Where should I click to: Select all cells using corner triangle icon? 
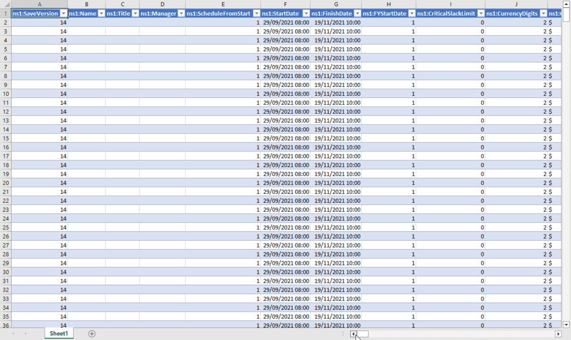(x=6, y=4)
